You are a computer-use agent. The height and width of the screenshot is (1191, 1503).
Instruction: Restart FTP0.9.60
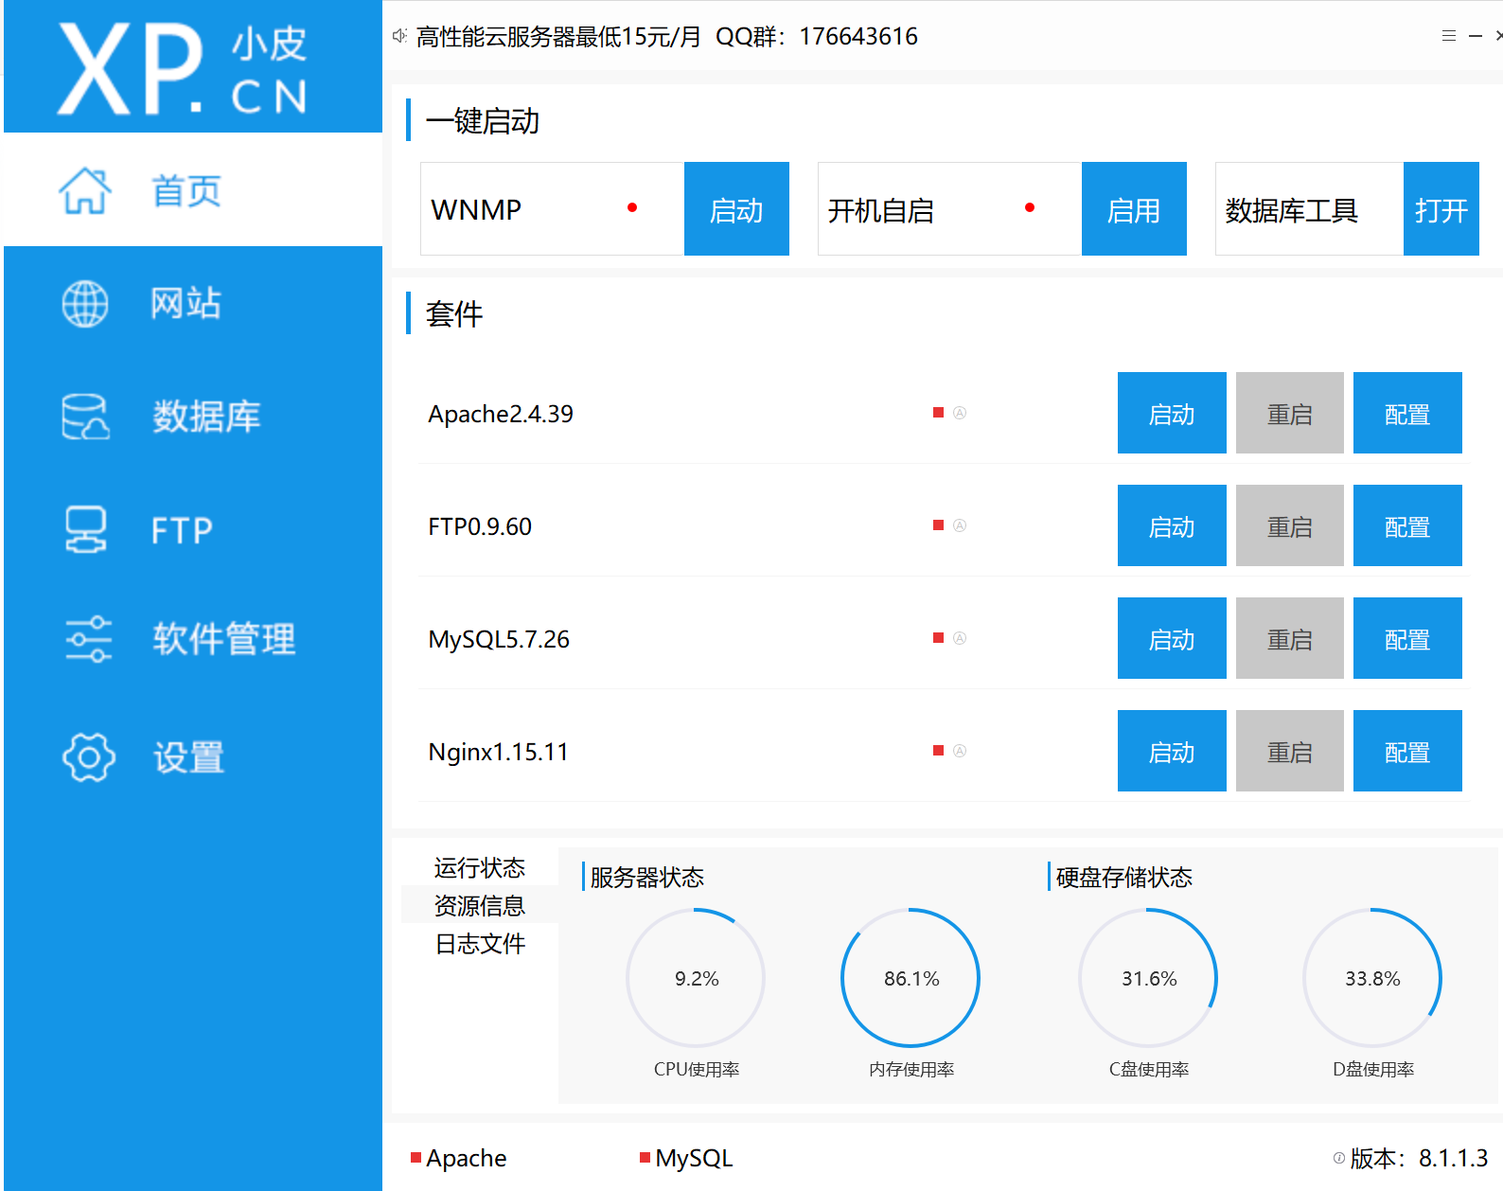tap(1290, 525)
